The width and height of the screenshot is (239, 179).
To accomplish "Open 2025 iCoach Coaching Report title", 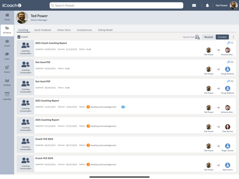I will tap(51, 43).
